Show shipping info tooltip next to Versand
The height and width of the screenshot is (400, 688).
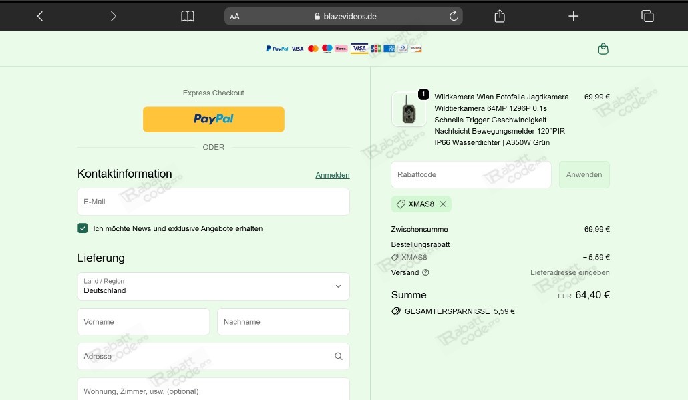[426, 272]
